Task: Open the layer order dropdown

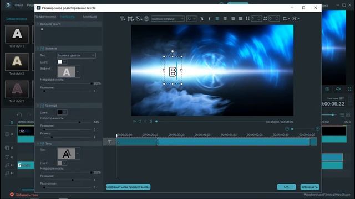Action: click(296, 18)
